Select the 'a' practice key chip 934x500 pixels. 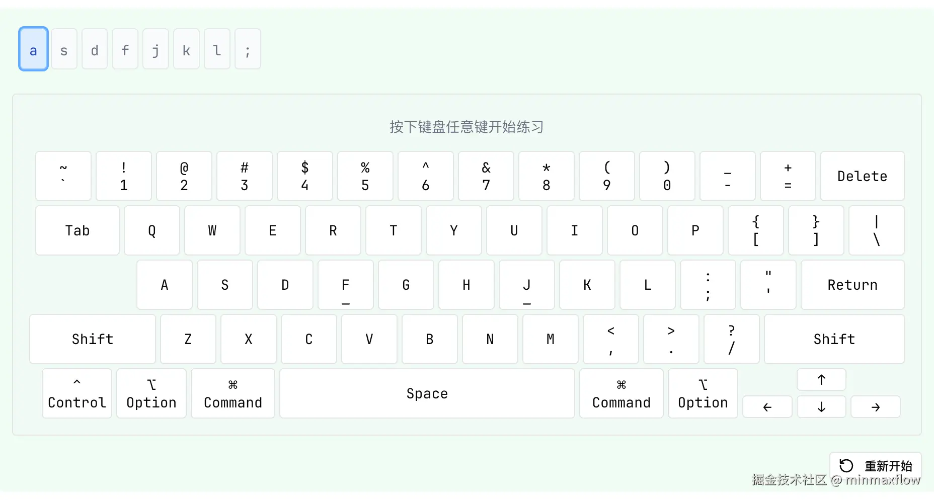(33, 49)
